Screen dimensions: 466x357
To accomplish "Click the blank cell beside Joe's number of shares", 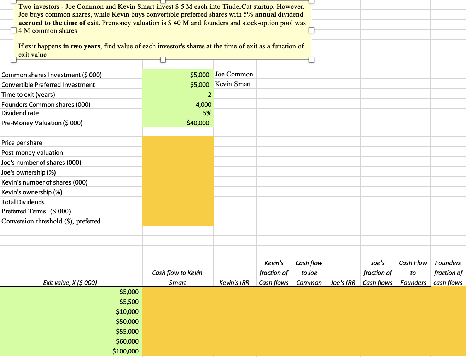I will pos(178,162).
